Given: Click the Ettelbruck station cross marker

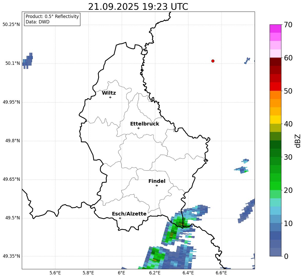Looking at the screenshot, I should pos(138,128).
